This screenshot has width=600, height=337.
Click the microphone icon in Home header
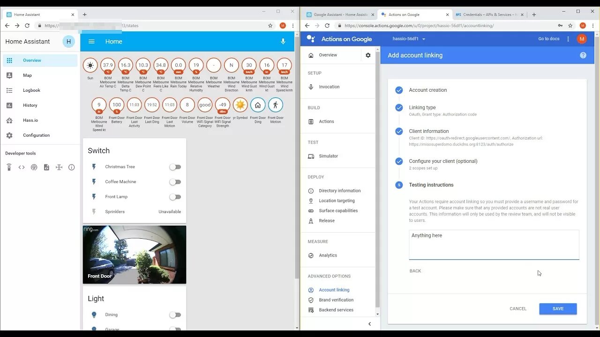[x=283, y=42]
